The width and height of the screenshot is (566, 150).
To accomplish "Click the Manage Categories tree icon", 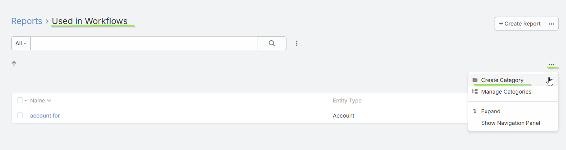I will pos(475,92).
